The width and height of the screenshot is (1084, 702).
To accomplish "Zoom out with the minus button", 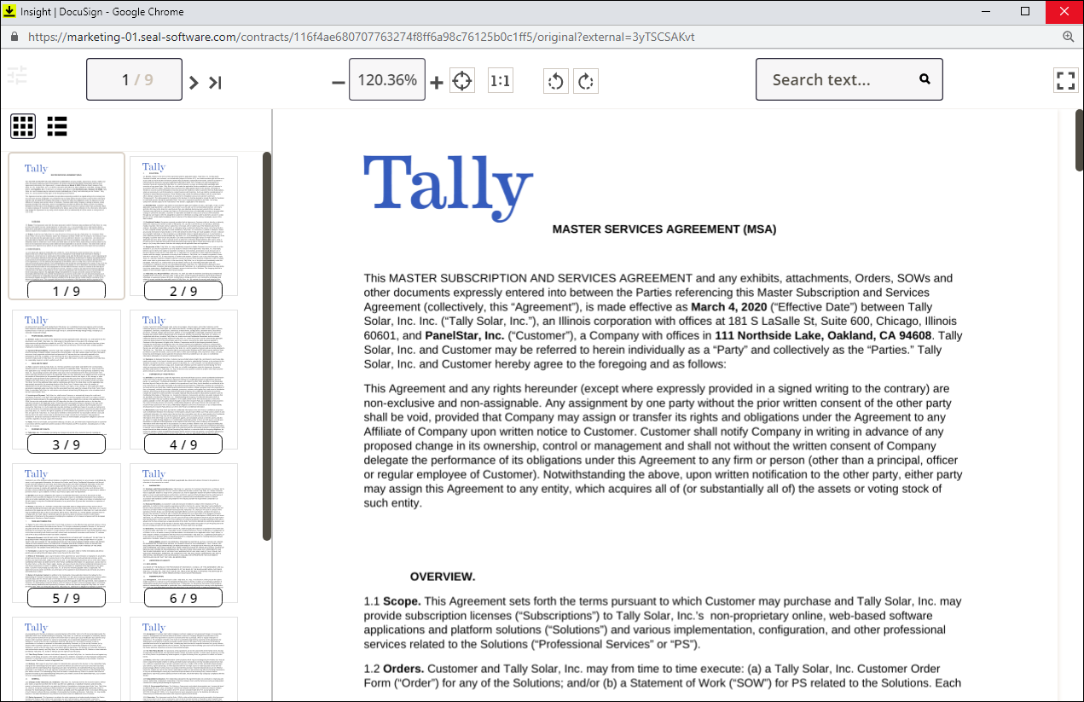I will tap(338, 82).
